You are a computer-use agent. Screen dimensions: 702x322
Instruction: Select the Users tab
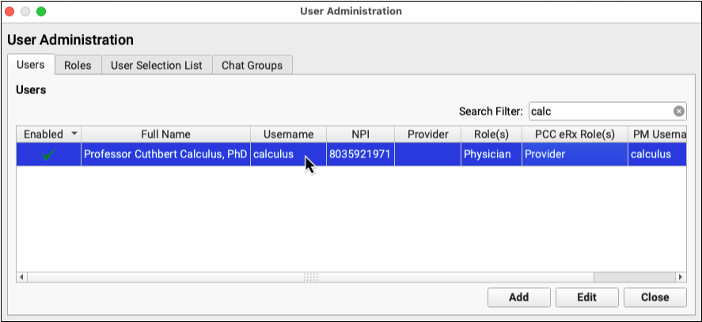click(x=30, y=66)
